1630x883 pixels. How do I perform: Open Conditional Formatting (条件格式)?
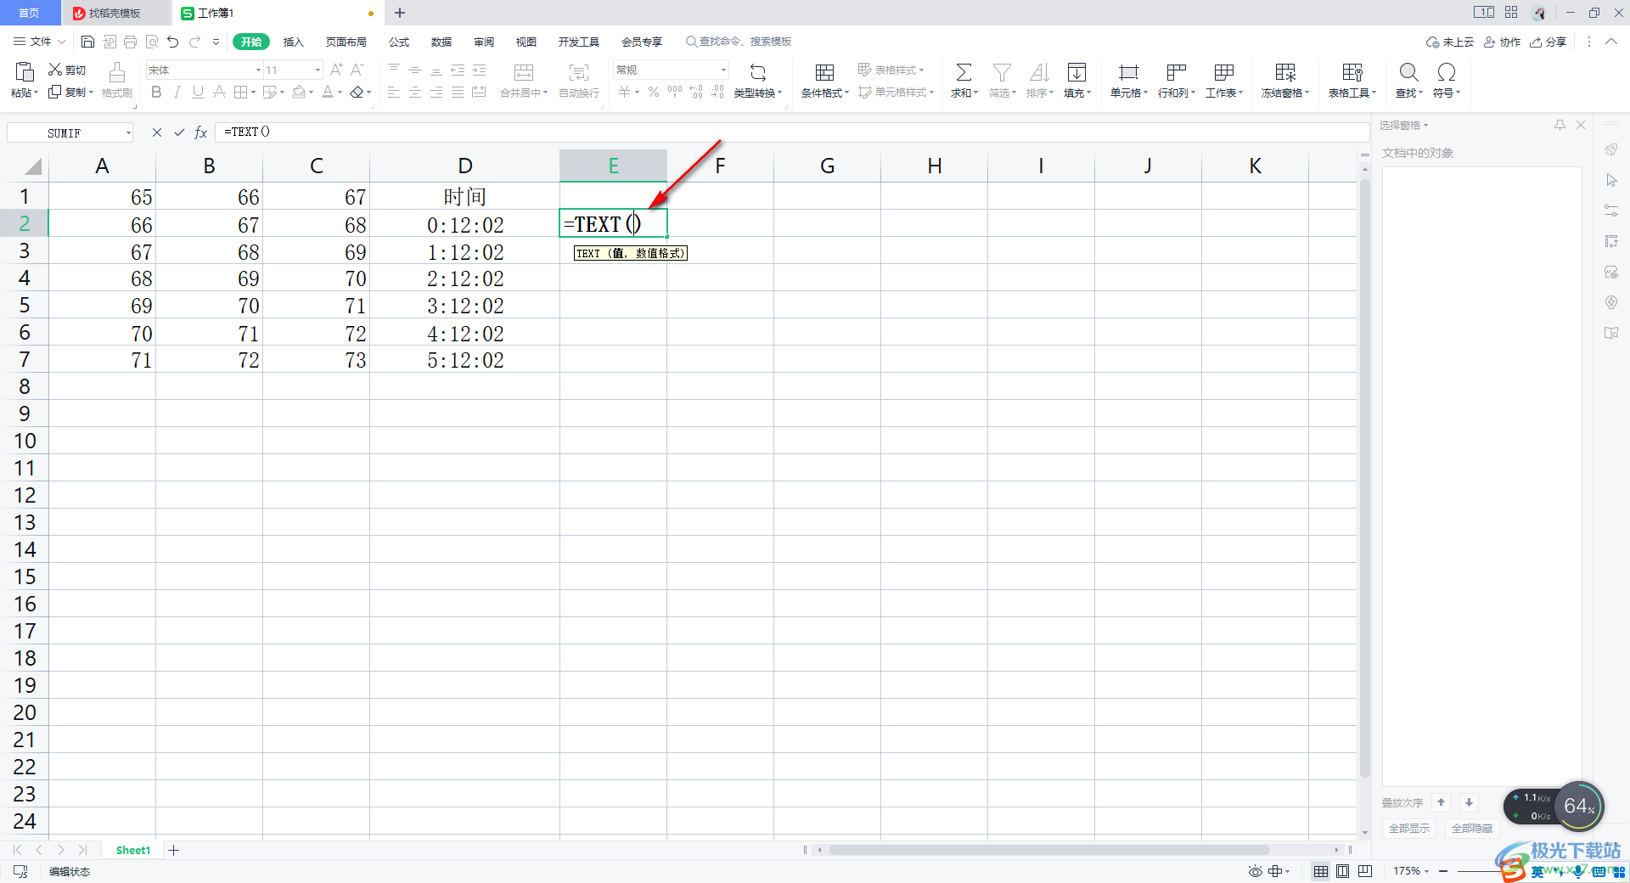824,80
